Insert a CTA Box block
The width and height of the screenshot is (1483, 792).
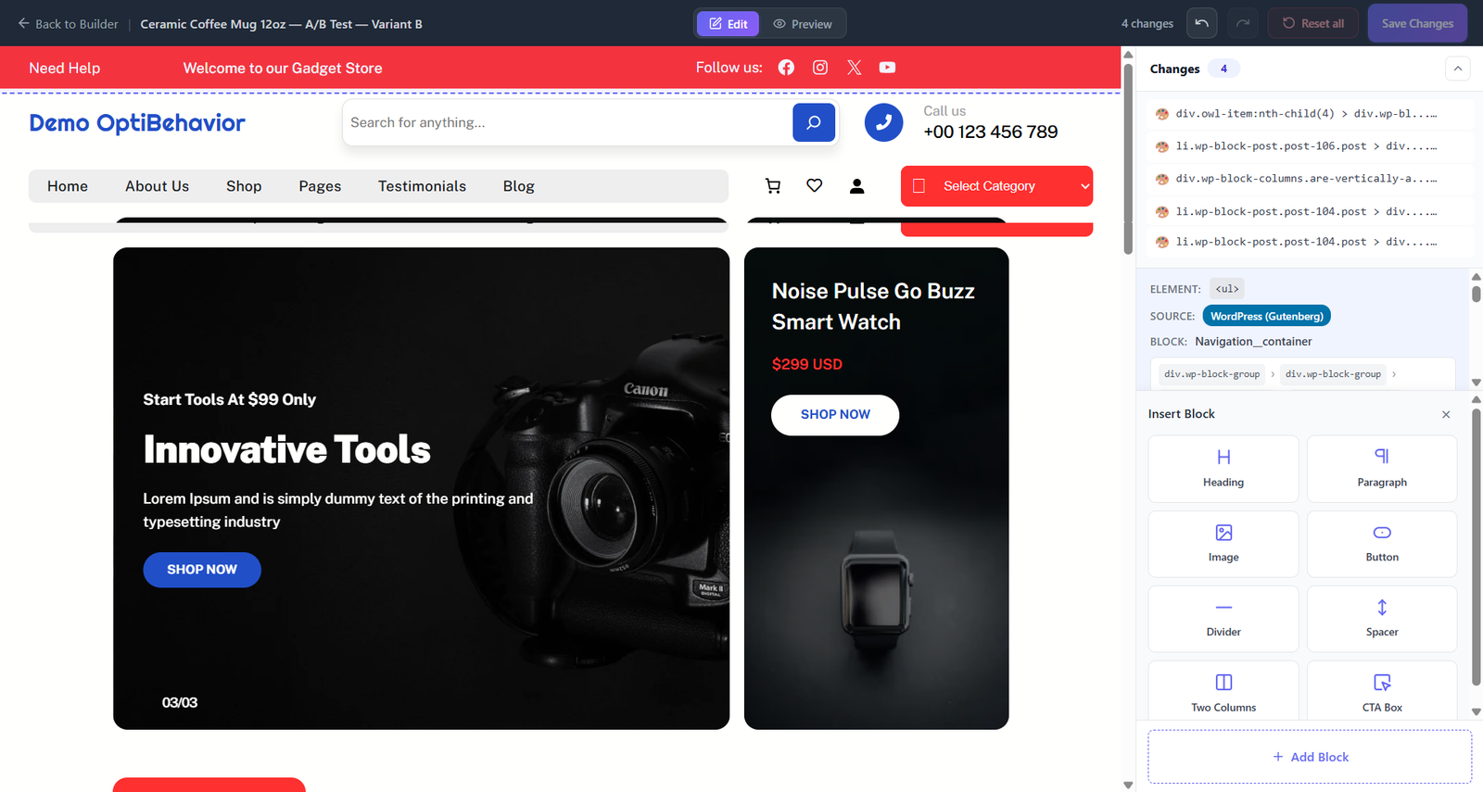point(1382,690)
